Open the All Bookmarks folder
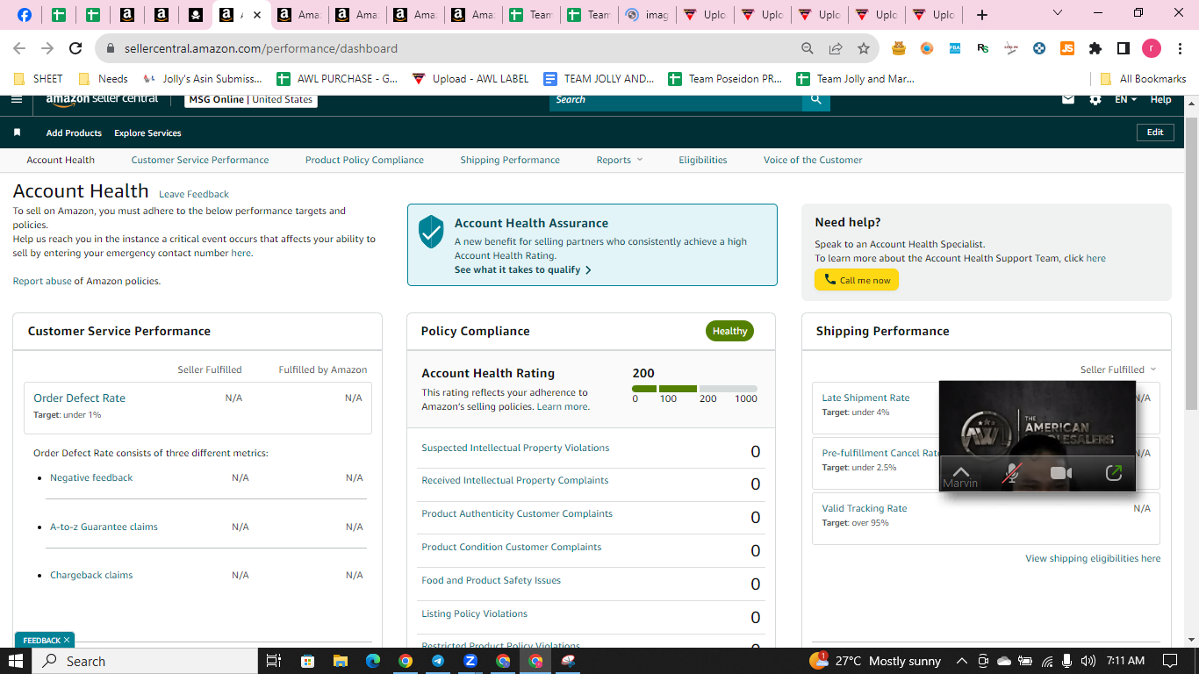This screenshot has width=1199, height=674. coord(1142,78)
